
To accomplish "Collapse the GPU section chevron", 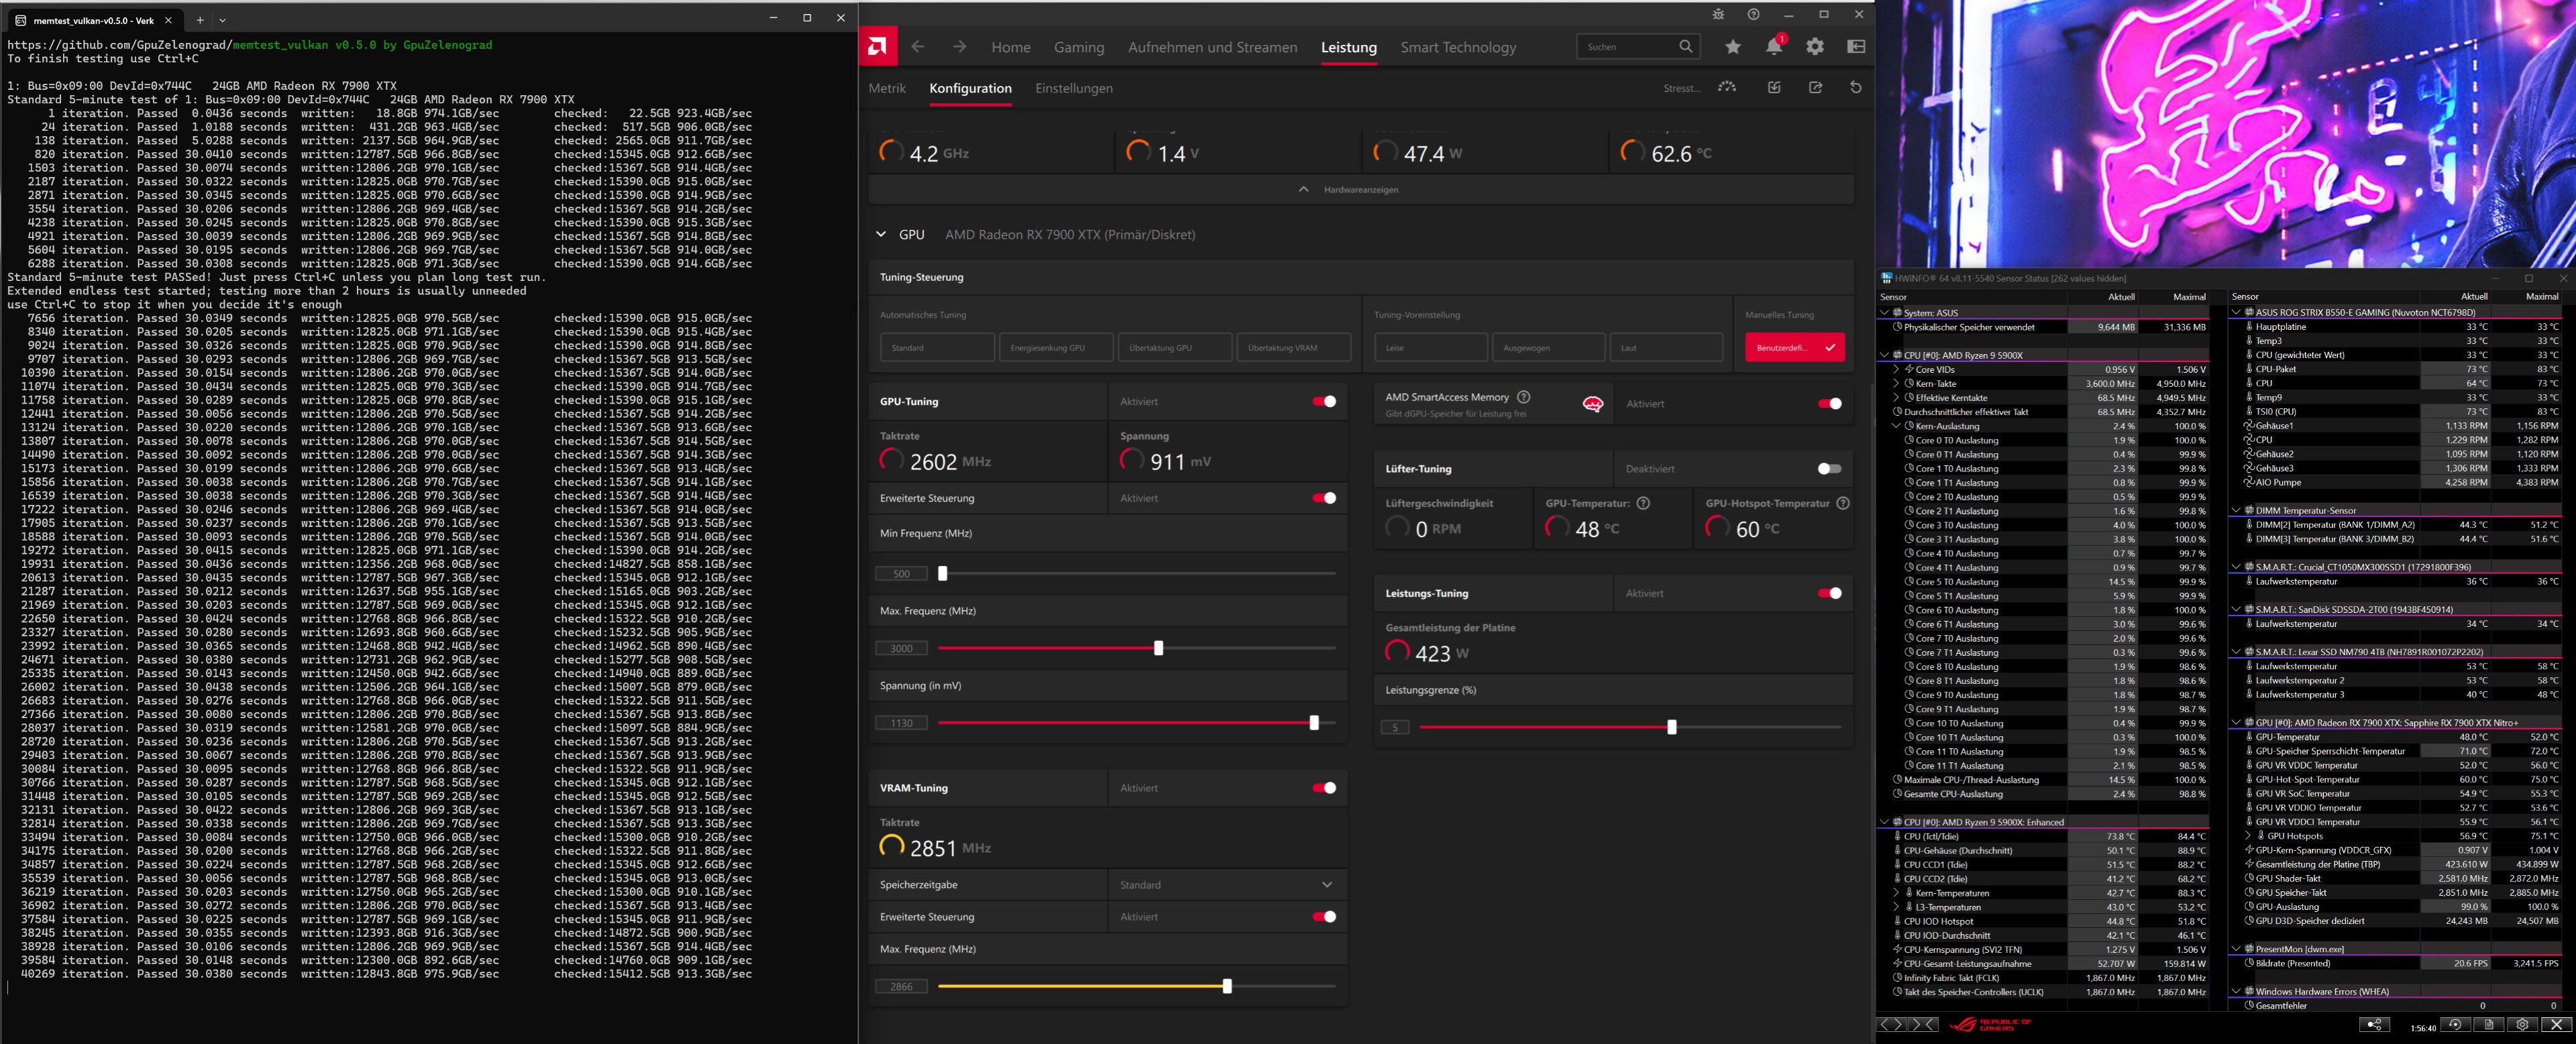I will (x=881, y=235).
